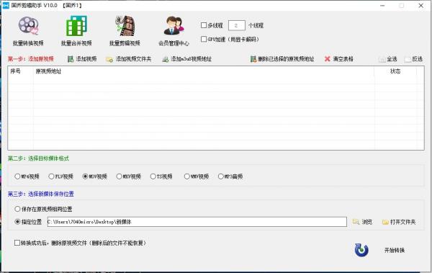This screenshot has height=273, width=432.
Task: Check 转换成功后删除原视频文件 checkbox
Action: click(x=17, y=243)
